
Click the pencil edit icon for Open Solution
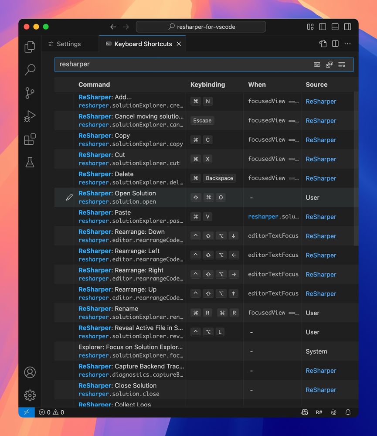point(69,198)
